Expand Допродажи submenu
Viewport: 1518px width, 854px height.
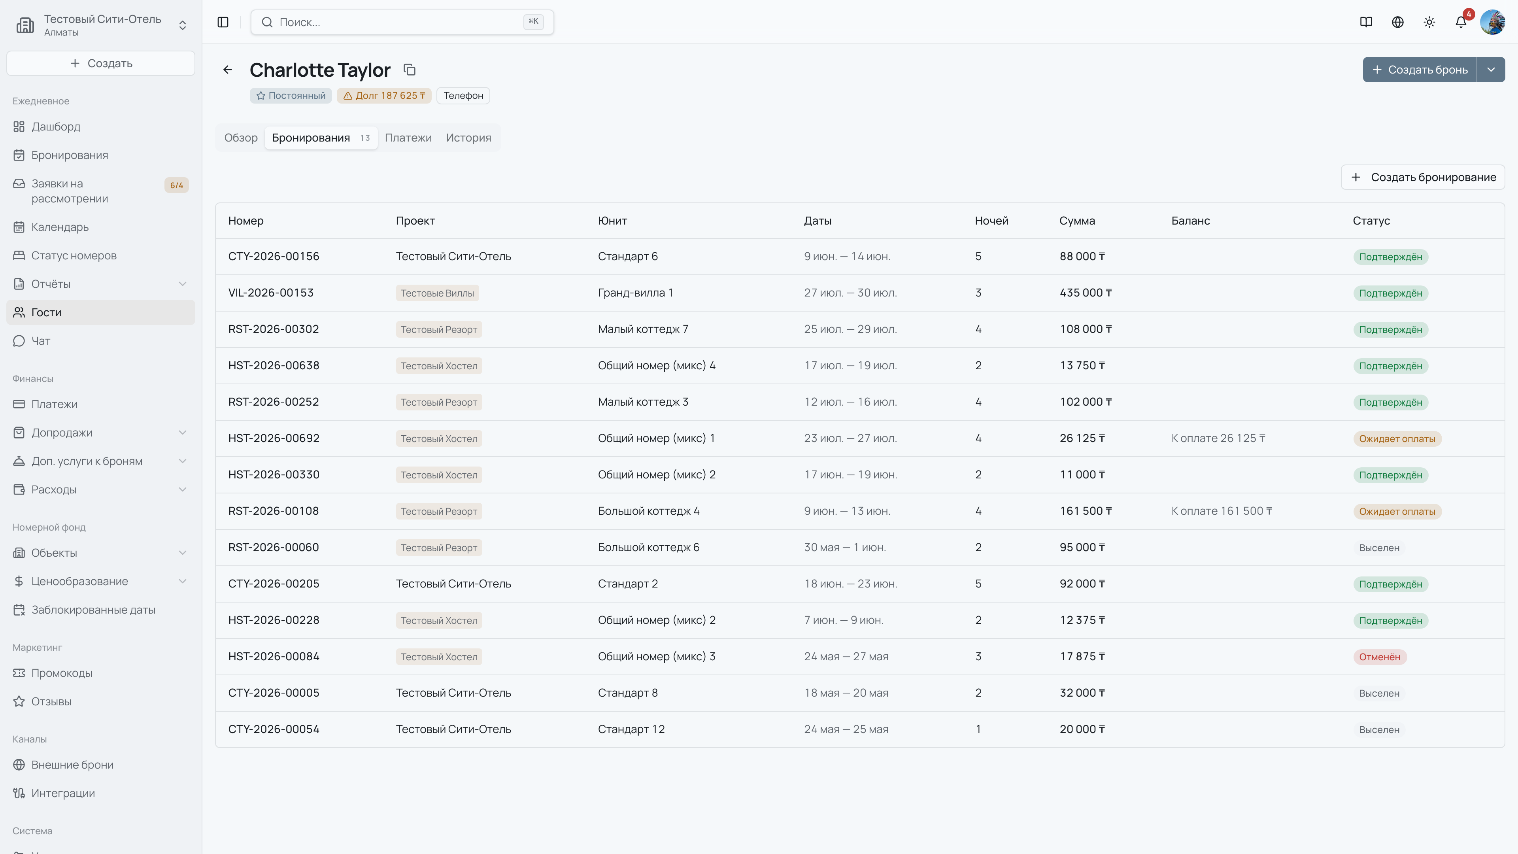(x=183, y=433)
